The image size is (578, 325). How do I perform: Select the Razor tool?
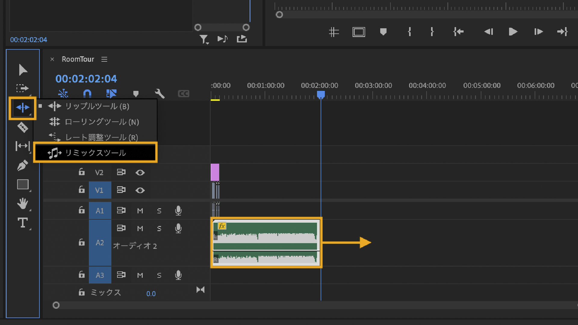23,127
